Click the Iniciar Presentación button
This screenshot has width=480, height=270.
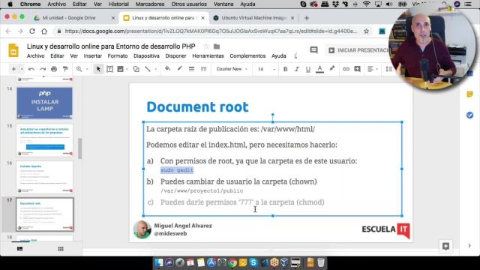coord(358,50)
